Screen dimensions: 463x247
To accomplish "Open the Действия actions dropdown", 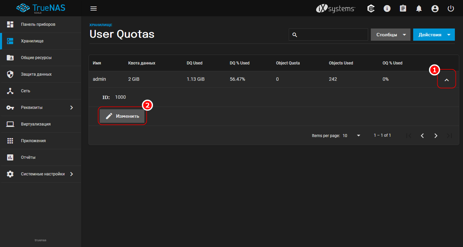I will (434, 35).
